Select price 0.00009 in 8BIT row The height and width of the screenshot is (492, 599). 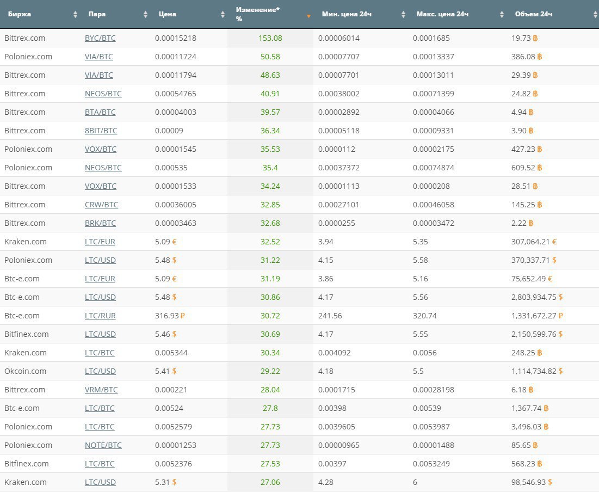coord(169,131)
